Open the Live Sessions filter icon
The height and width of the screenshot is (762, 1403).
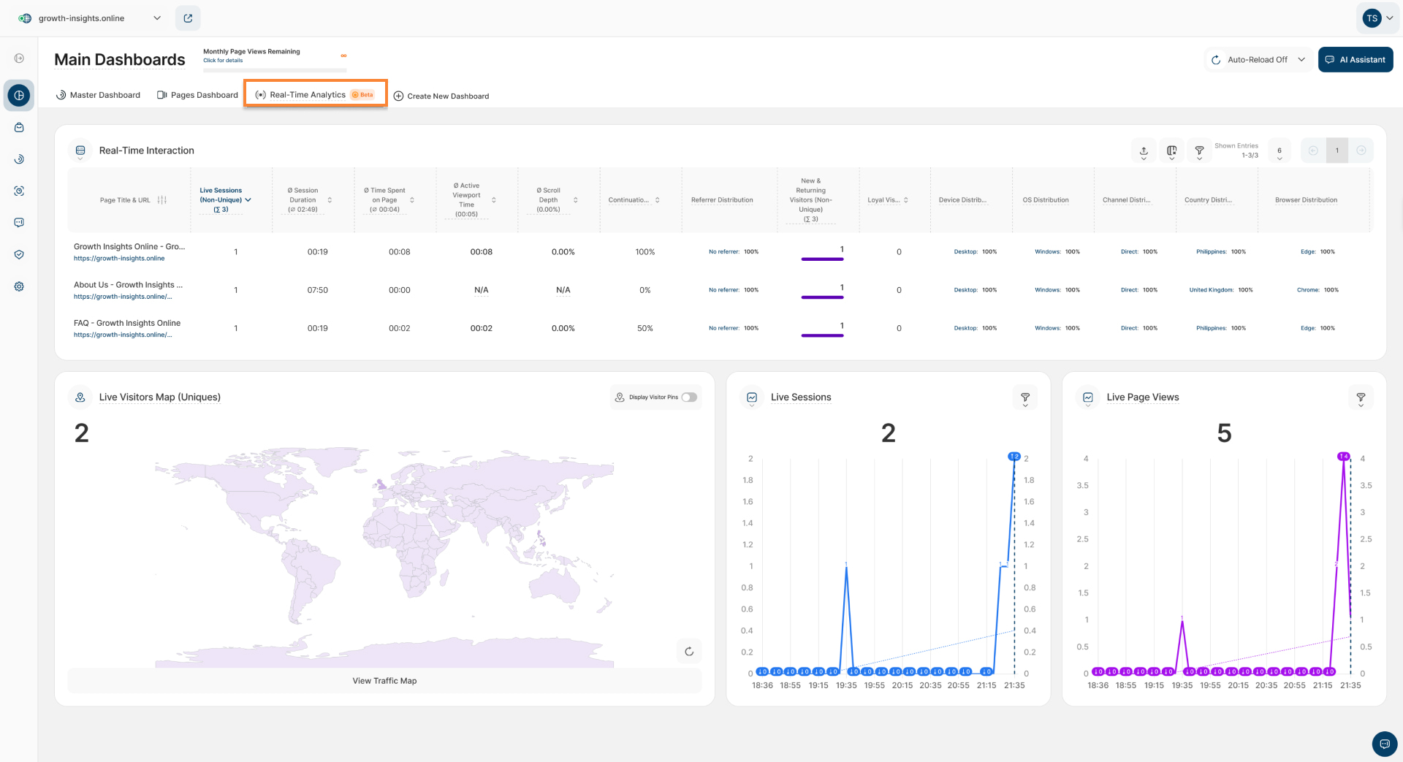(1025, 397)
